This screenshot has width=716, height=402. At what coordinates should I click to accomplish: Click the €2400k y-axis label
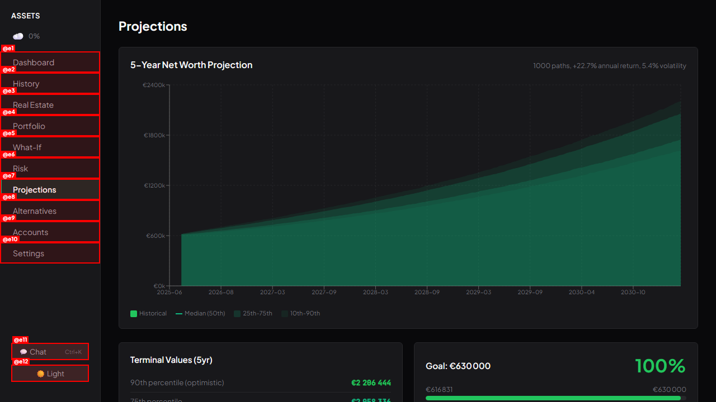(x=154, y=85)
